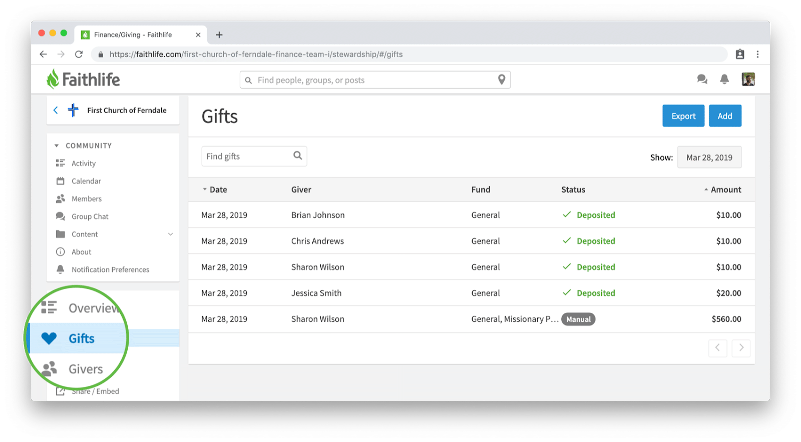Collapse the COMMUNITY section
The width and height of the screenshot is (801, 442).
tap(57, 146)
